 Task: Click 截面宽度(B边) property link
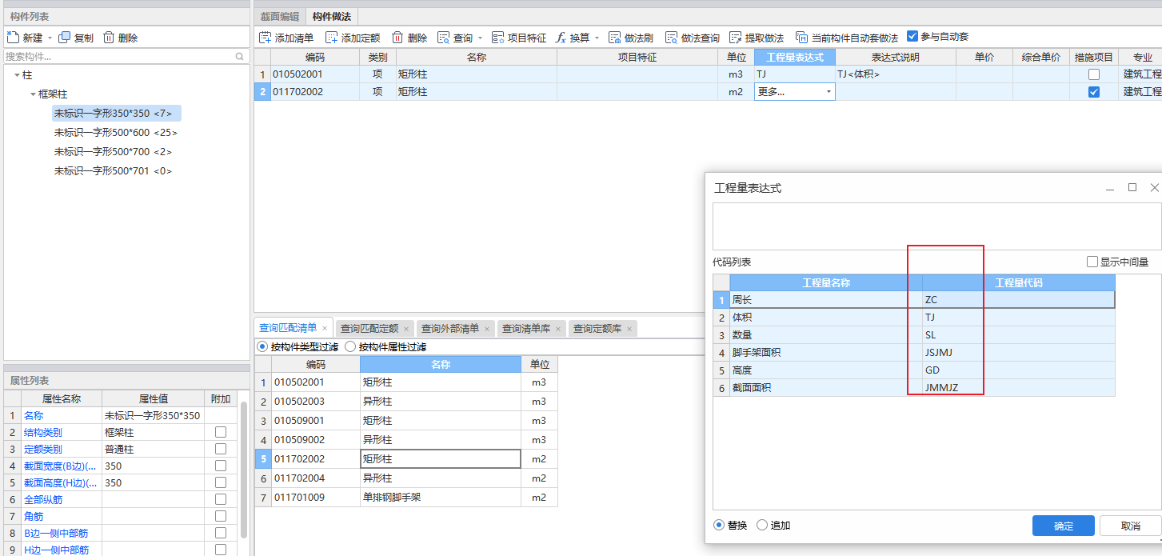pyautogui.click(x=60, y=466)
